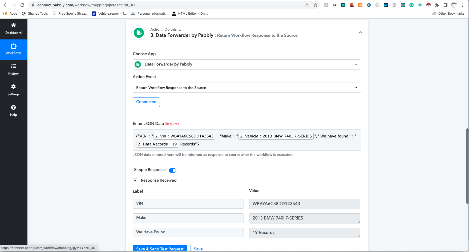The image size is (469, 252).
Task: Open the History page icon
Action: tap(14, 66)
